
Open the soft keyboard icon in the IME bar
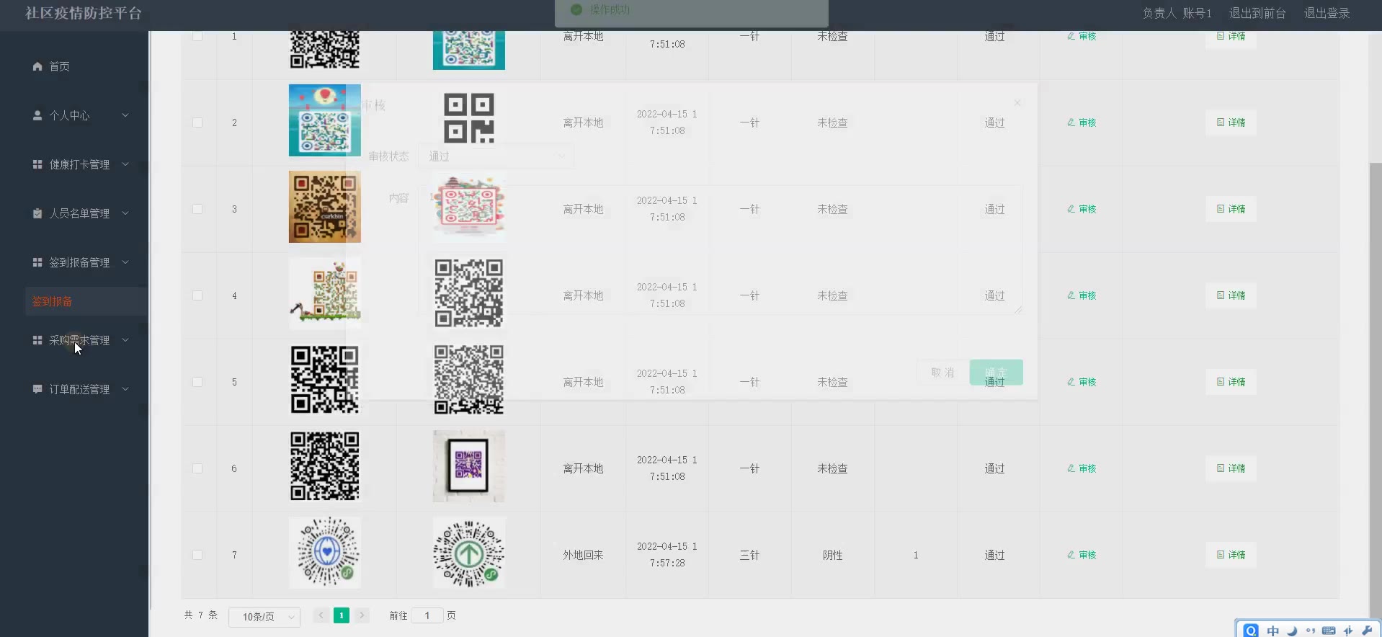pos(1329,631)
